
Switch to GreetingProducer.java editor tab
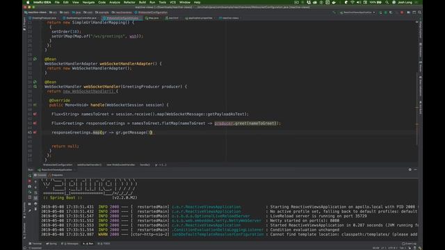pyautogui.click(x=42, y=18)
